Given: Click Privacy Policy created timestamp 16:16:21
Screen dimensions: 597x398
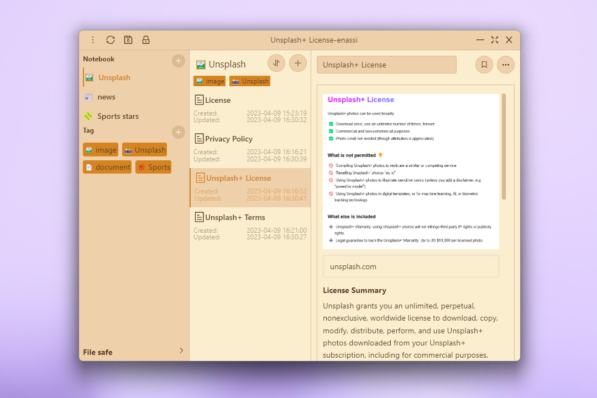Looking at the screenshot, I should (x=276, y=152).
